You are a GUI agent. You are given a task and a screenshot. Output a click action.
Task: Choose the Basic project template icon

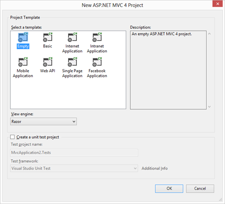coord(48,37)
